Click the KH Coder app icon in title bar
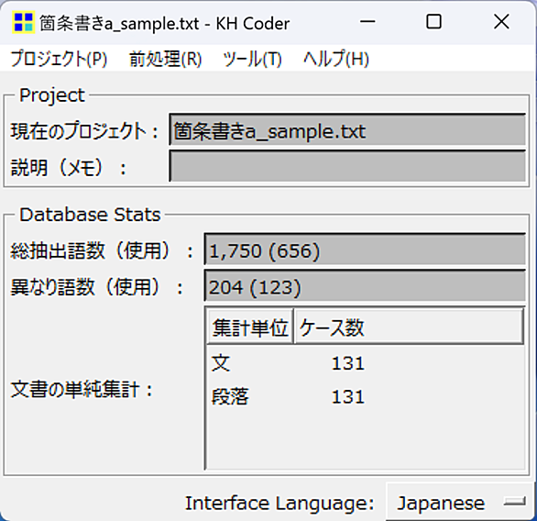Viewport: 537px width, 521px height. click(x=23, y=22)
